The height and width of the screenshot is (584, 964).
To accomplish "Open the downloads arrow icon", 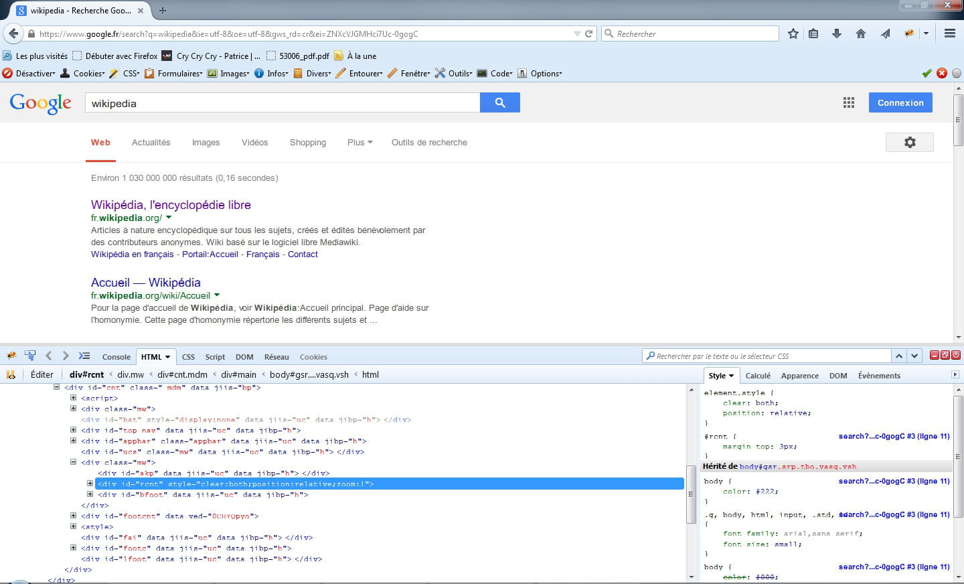I will (x=837, y=33).
